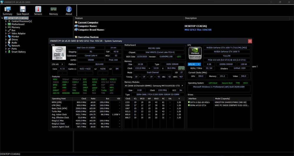Select the Network tree item
This screenshot has width=294, height=156.
(16, 46)
